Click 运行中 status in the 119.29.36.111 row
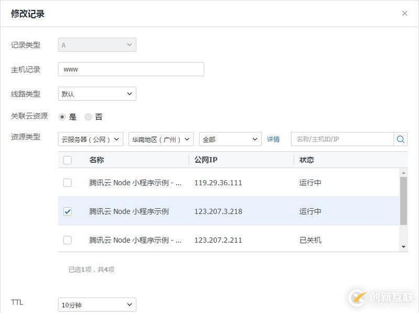Screen dimensions: 419x313 [x=310, y=183]
